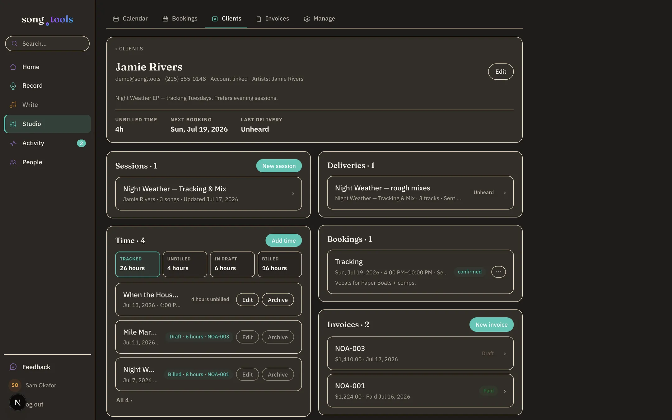Click the round N badge icon

point(17,402)
